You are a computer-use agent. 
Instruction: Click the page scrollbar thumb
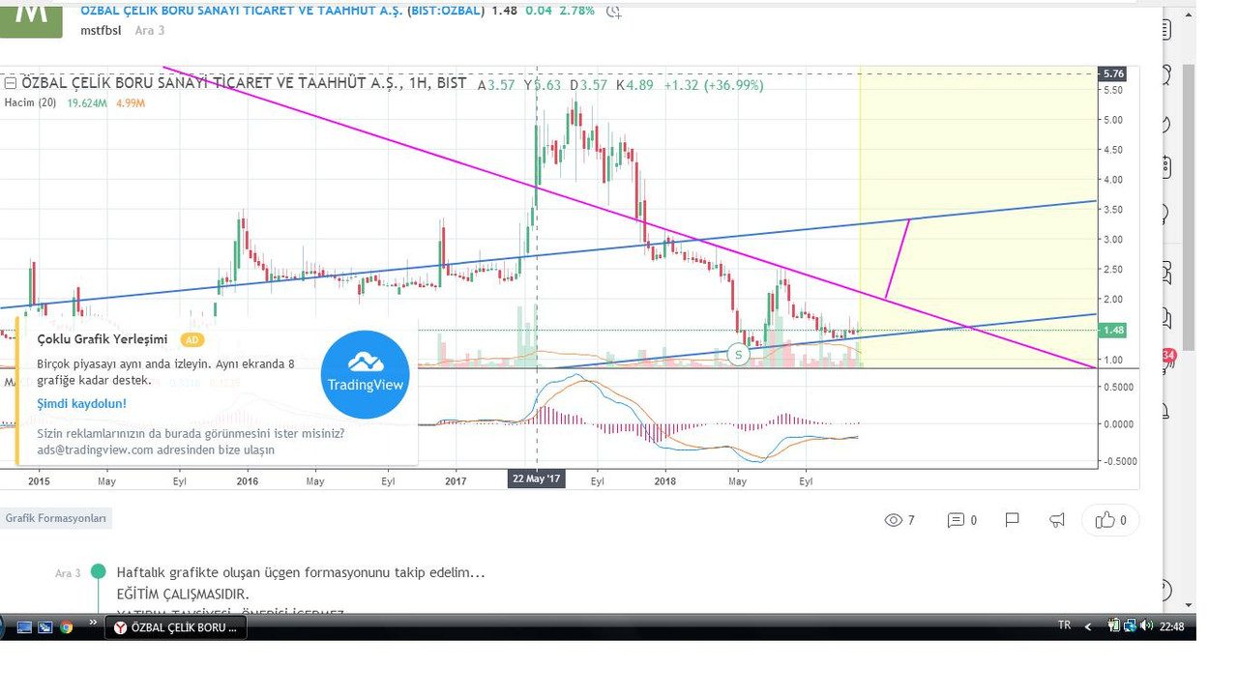coord(1189,208)
